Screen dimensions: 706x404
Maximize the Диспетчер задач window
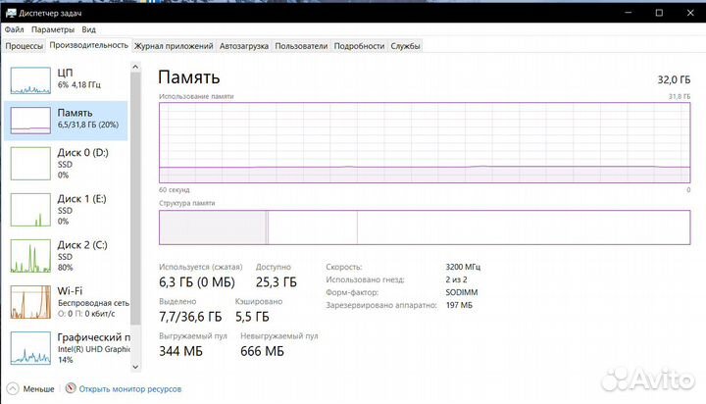click(x=659, y=13)
